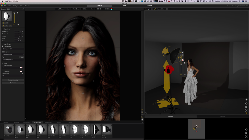Toggle the Lee Color Gels checkbox
249x140 pixels.
coord(3,65)
